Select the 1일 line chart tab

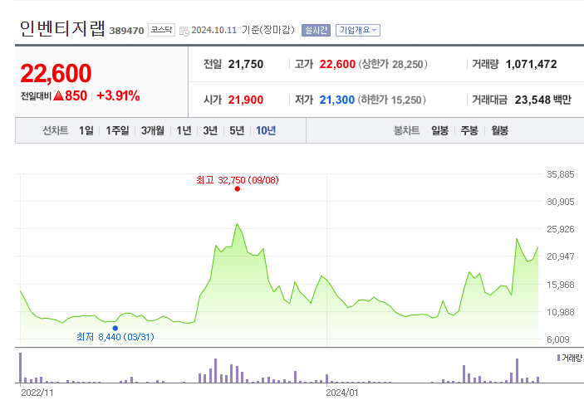pyautogui.click(x=86, y=130)
